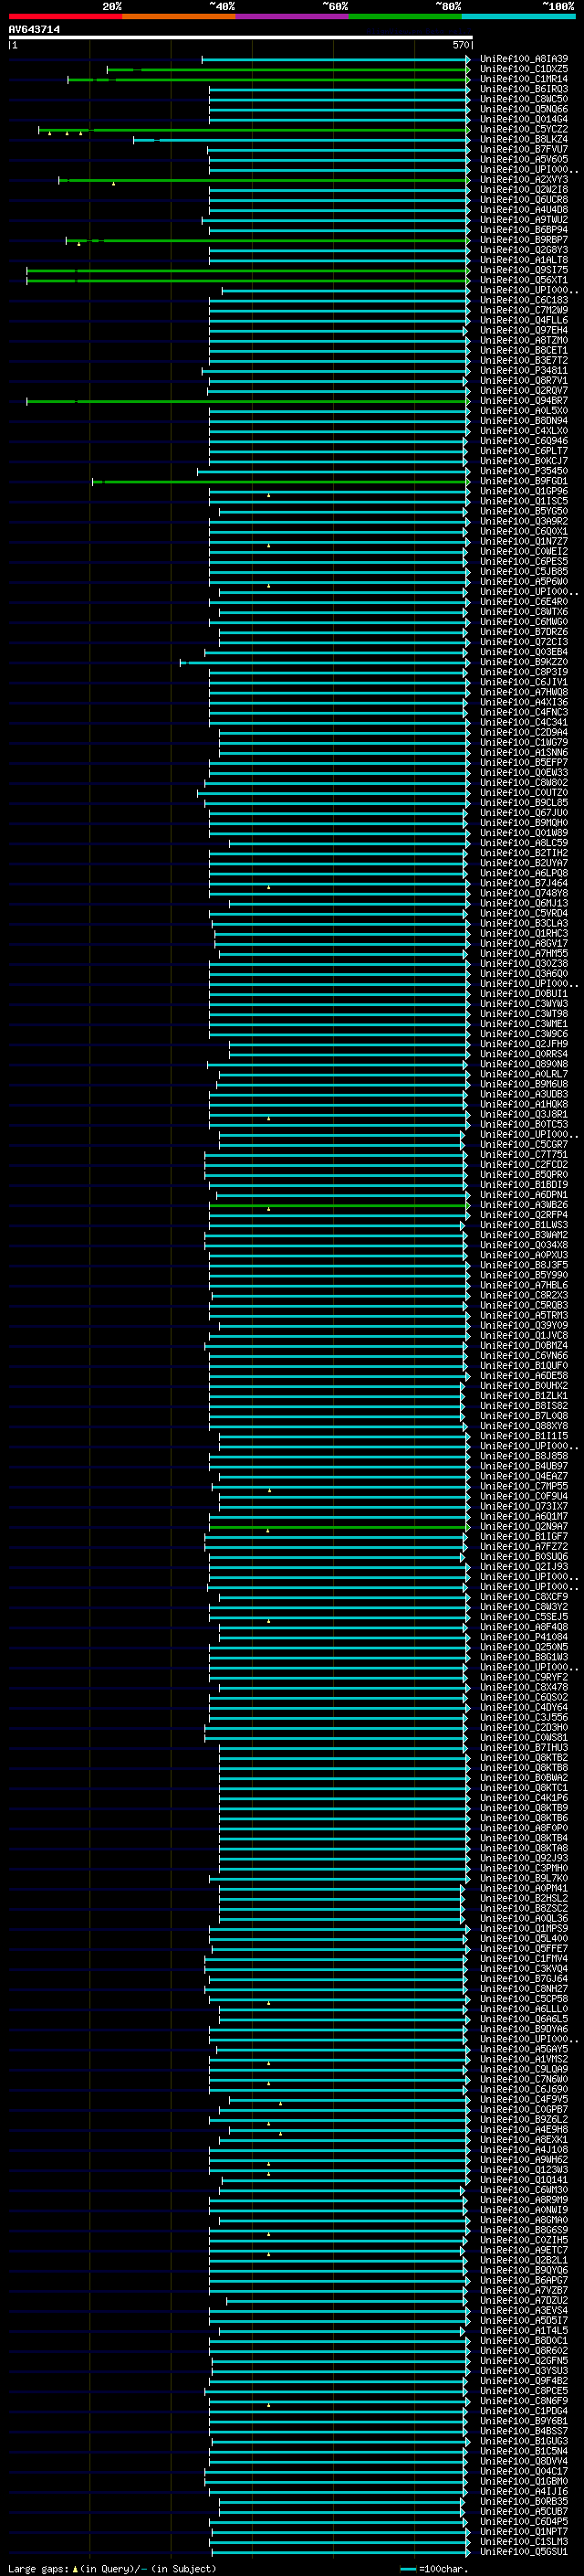Open hit UniRef100_A8IA39

(523, 59)
